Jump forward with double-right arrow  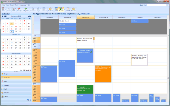(30, 16)
